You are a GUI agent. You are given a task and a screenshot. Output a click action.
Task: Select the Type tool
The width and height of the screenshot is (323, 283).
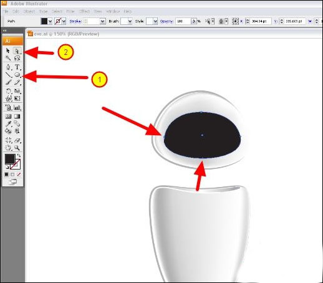click(x=17, y=67)
